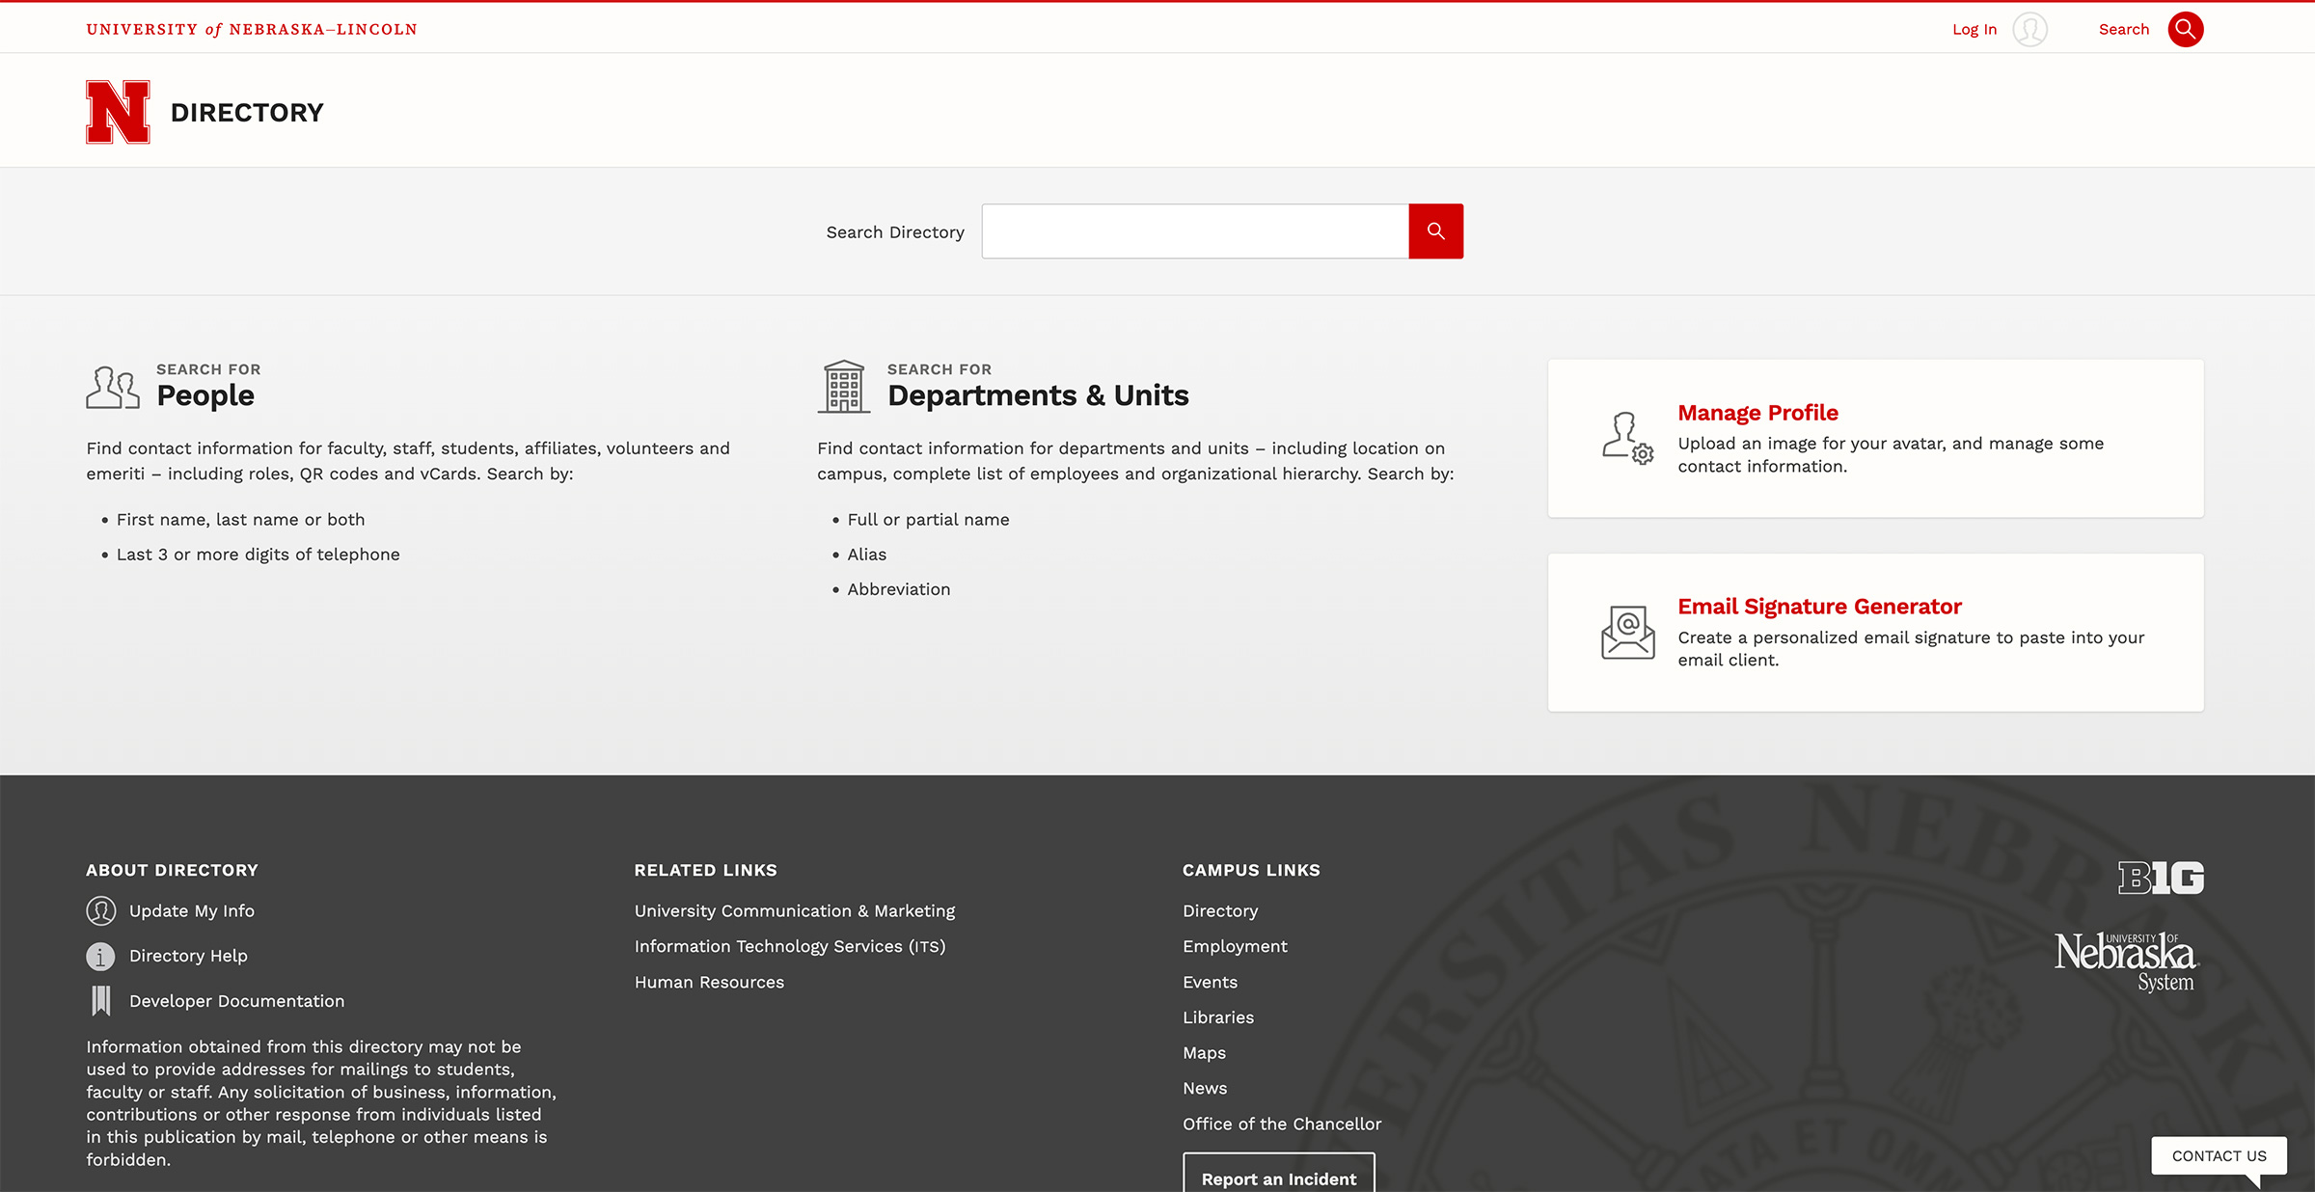Open the top Search text link
Screen dimensions: 2315x1192
pyautogui.click(x=2124, y=30)
